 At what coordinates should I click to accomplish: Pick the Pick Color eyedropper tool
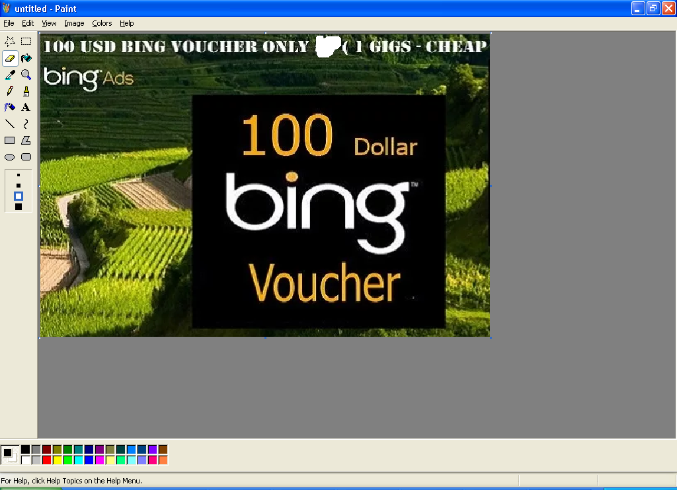point(9,75)
